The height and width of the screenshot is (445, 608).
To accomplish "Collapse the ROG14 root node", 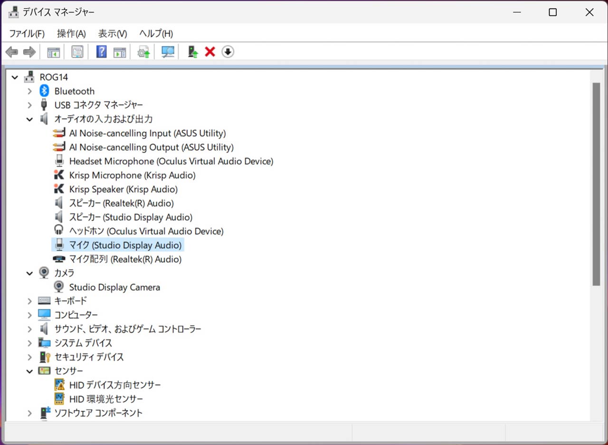I will pyautogui.click(x=15, y=77).
